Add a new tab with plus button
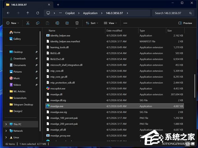Image resolution: width=198 pixels, height=148 pixels. click(58, 5)
